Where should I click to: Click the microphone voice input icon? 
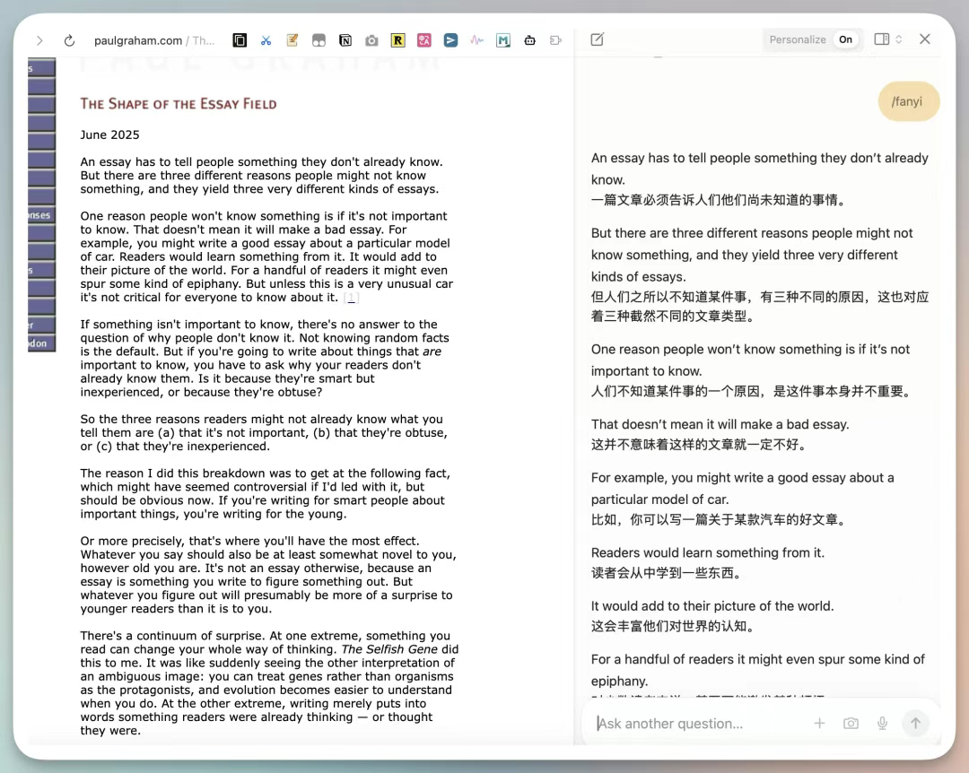[883, 724]
